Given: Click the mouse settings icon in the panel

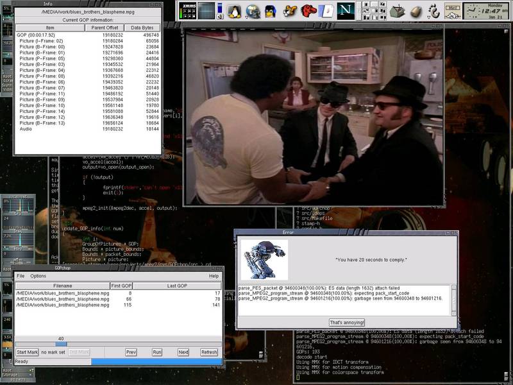Looking at the screenshot, I should pyautogui.click(x=416, y=12).
